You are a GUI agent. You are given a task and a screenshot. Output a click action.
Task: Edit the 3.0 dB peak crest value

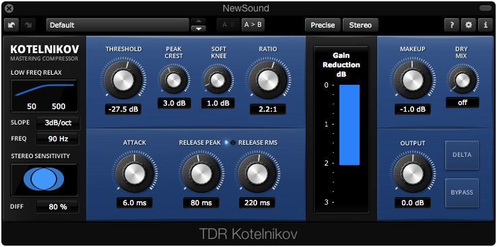[174, 103]
